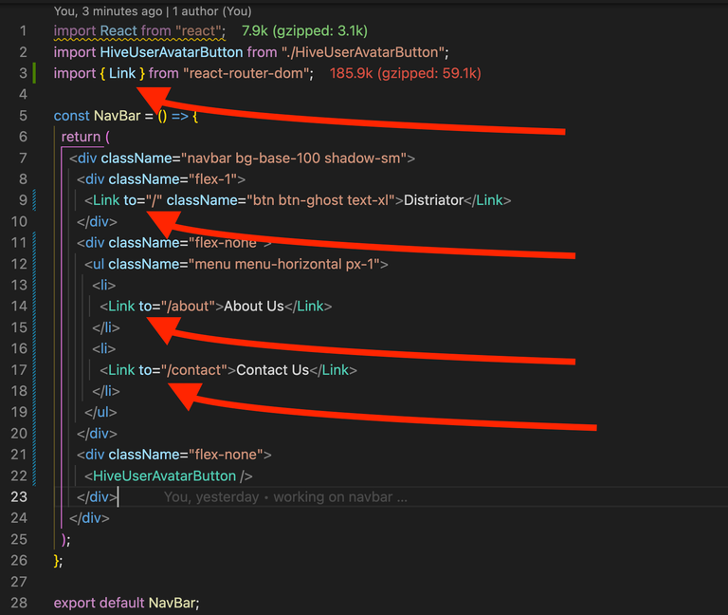This screenshot has height=615, width=728.
Task: Click the closing '</ul>' tag on line 19
Action: (x=100, y=412)
